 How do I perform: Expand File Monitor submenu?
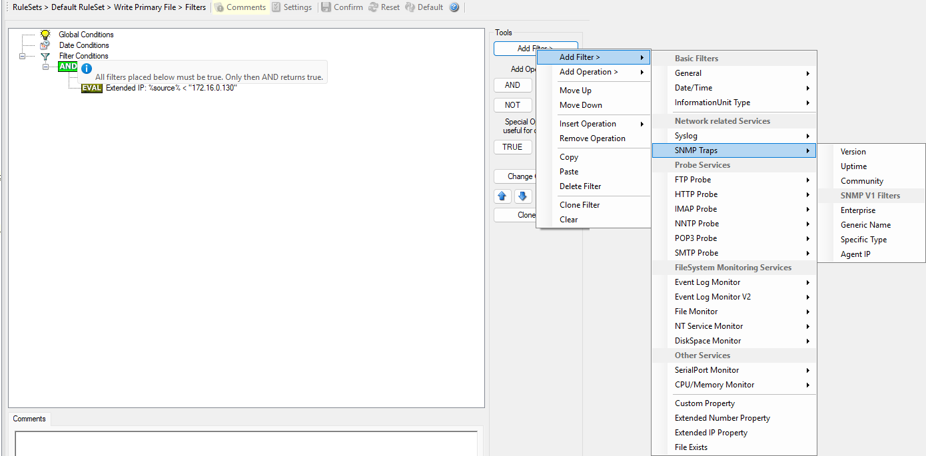click(734, 312)
